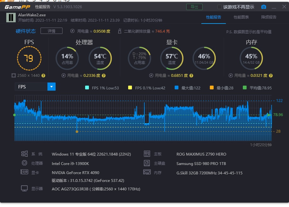This screenshot has width=289, height=207.
Task: Switch to the 性能报告 tab
Action: click(213, 17)
